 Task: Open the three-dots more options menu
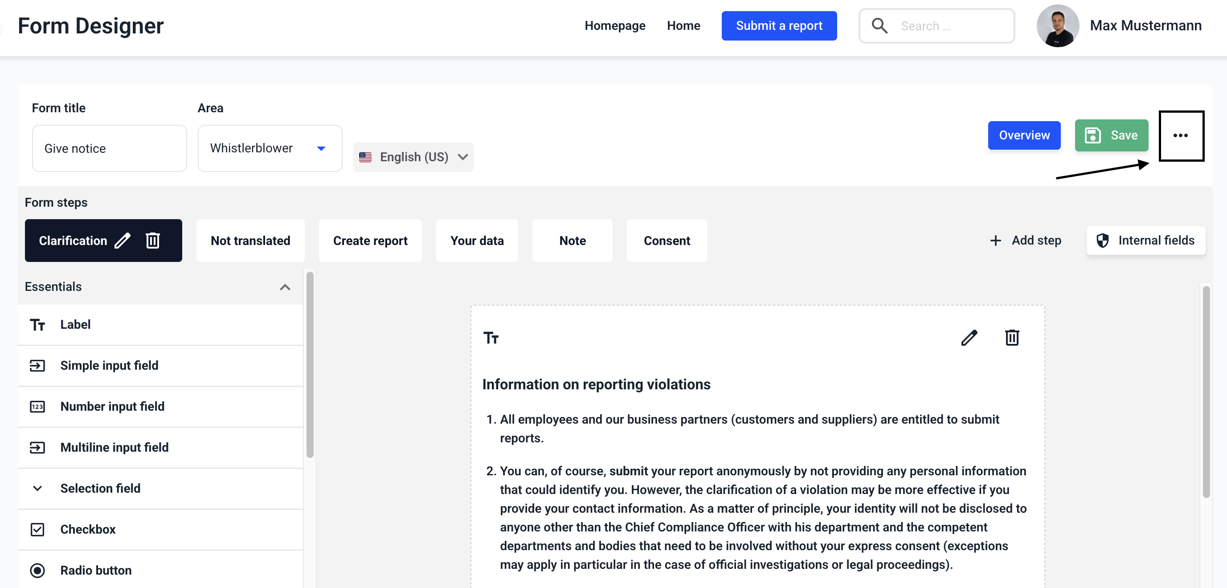coord(1180,136)
